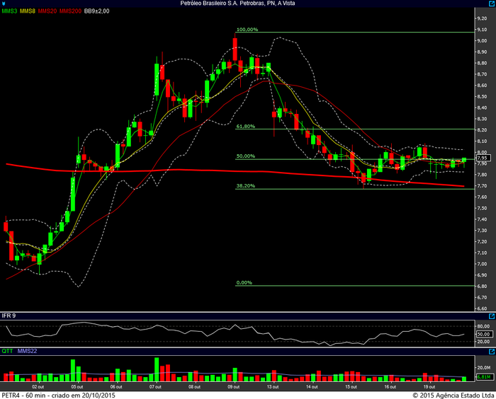
Task: Click the small icon beside the IFR scale
Action: pyautogui.click(x=491, y=316)
